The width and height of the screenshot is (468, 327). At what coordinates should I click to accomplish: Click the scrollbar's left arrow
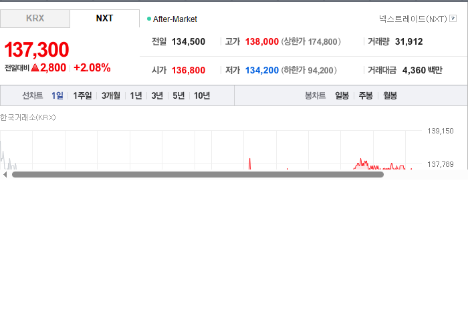point(5,175)
